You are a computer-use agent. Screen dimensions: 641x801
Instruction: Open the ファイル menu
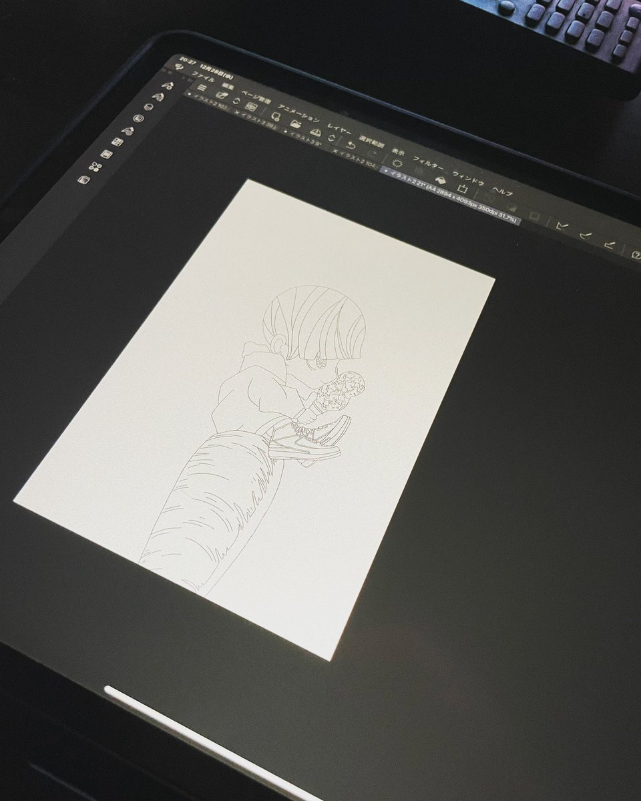coord(204,77)
